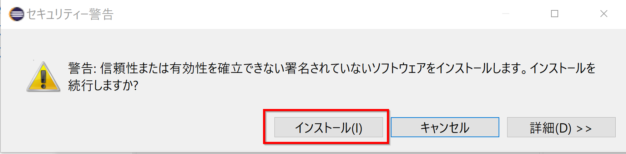Click the インストール(I) button
This screenshot has height=154, width=626.
coord(328,127)
